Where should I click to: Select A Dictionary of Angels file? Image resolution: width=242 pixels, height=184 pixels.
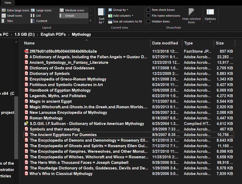click(x=129, y=57)
